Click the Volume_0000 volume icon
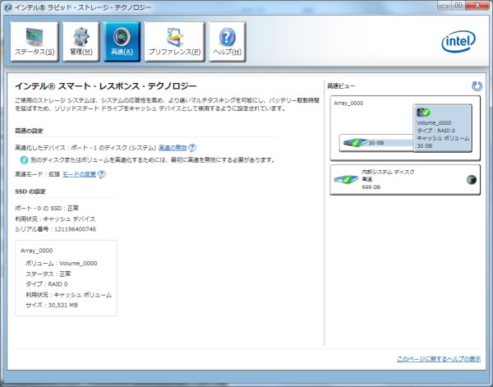Screen dimensions: 493x387 pos(423,113)
